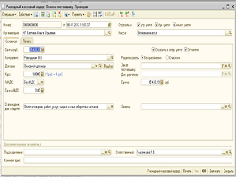The height and width of the screenshot is (178, 236).
Task: Click the green table icon in the toolbar
Action: pyautogui.click(x=42, y=15)
